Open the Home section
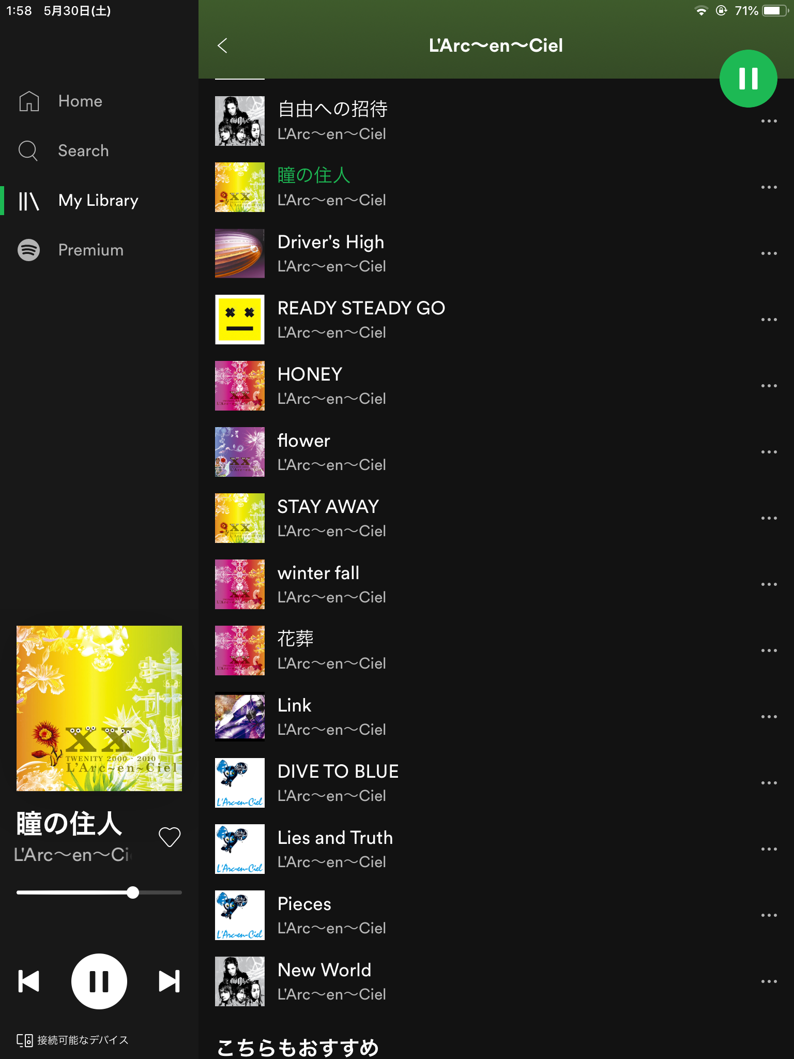 coord(99,101)
